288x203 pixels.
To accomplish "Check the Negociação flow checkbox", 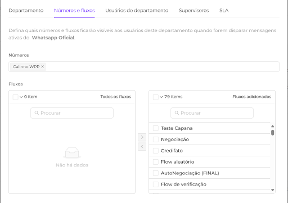I will 156,139.
